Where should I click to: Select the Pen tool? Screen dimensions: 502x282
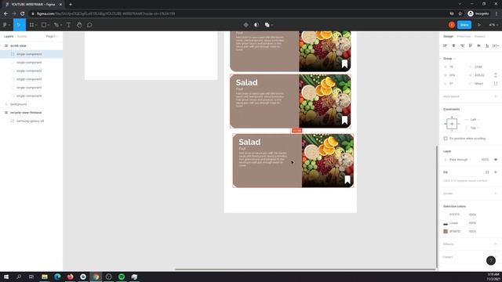(56, 24)
